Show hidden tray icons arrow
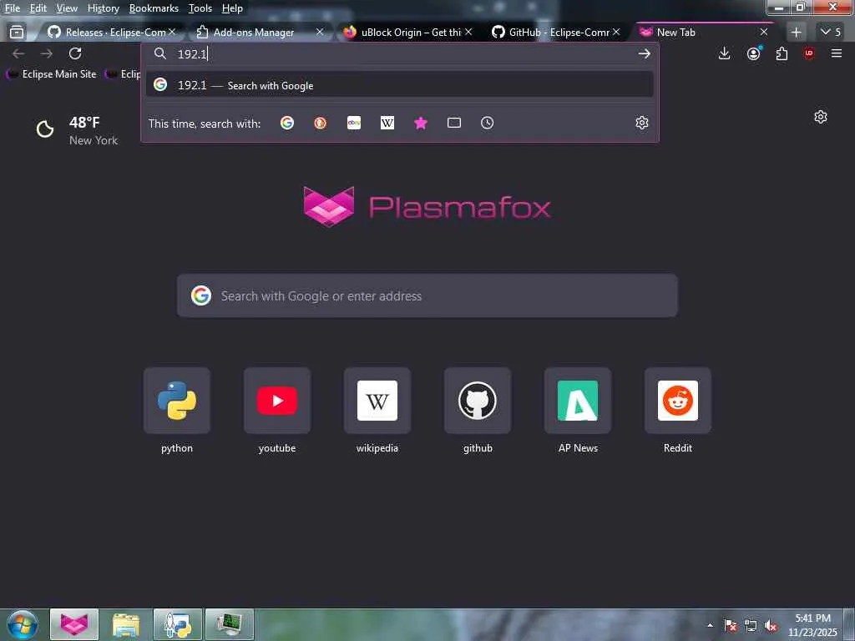 pyautogui.click(x=710, y=625)
